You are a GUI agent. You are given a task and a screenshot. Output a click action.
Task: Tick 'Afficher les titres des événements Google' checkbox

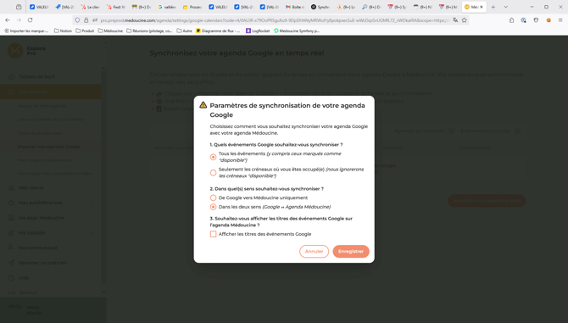(x=213, y=234)
